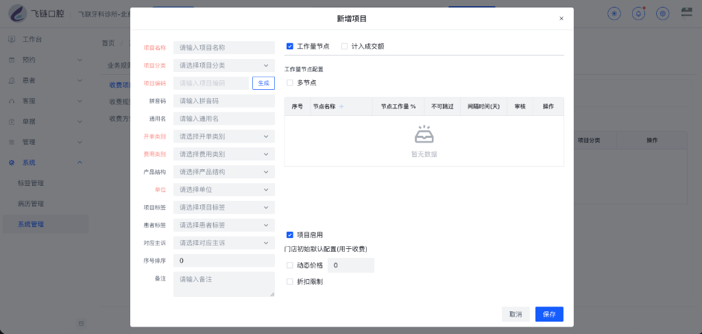Enable the 多节点 checkbox
This screenshot has width=702, height=334.
290,82
